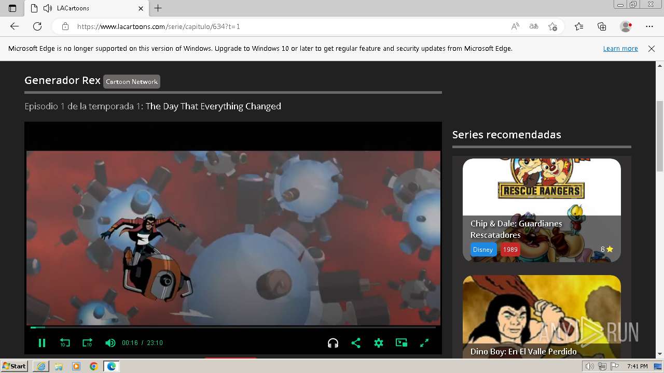Screen dimensions: 664x373
Task: Add this page to favorites
Action: 553,26
